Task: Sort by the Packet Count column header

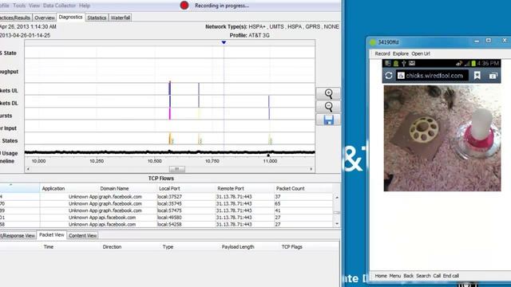Action: tap(290, 188)
